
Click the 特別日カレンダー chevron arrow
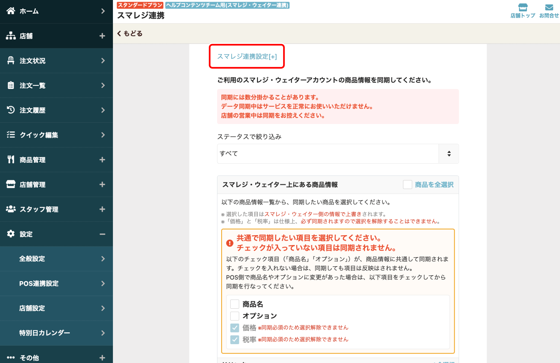click(103, 333)
